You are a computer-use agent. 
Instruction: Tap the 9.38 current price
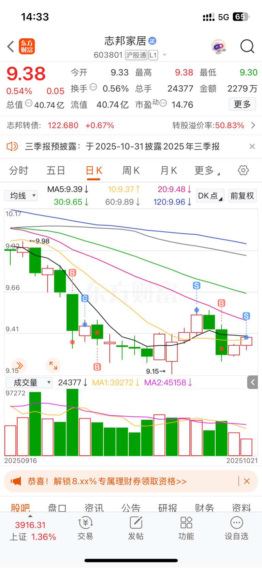point(26,73)
